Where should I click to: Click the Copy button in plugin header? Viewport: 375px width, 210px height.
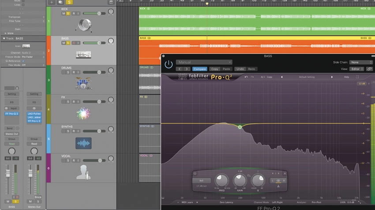coord(215,69)
